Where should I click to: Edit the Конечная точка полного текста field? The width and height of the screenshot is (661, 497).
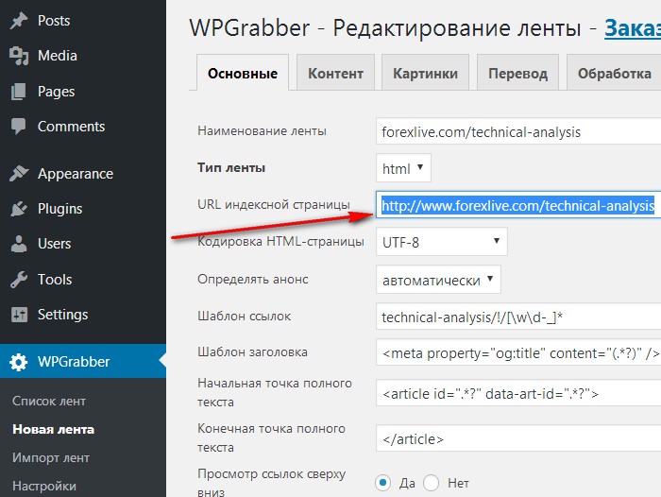pyautogui.click(x=518, y=438)
